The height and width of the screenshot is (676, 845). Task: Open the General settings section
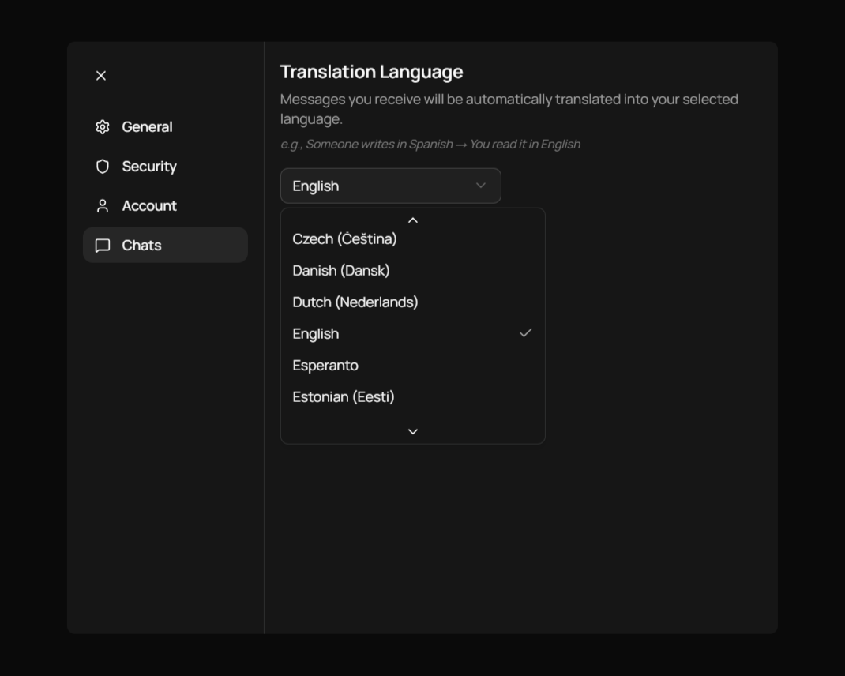point(147,126)
